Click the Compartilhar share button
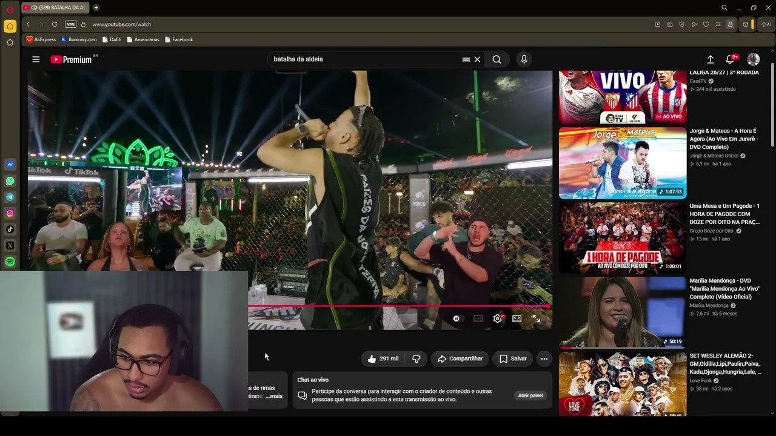The image size is (776, 436). (460, 358)
